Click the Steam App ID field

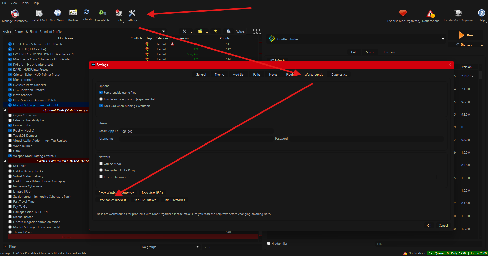click(197, 131)
